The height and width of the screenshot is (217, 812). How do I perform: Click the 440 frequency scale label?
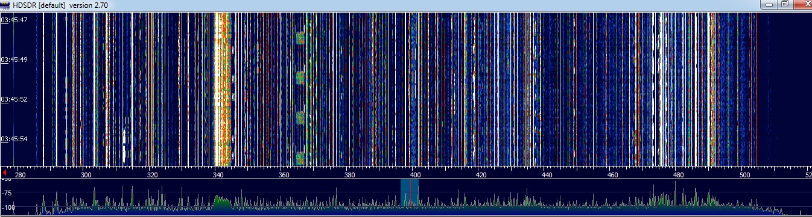[547, 175]
